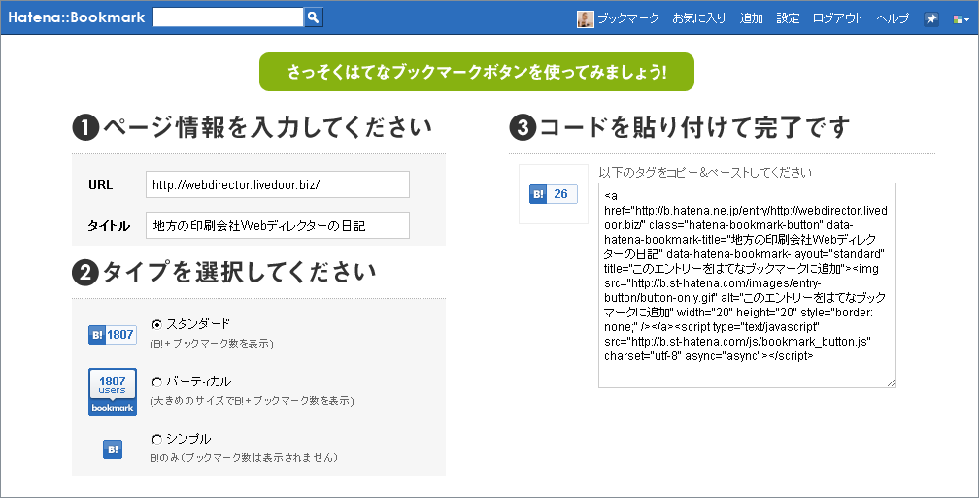
Task: Click the バーティカル label text
Action: point(198,382)
